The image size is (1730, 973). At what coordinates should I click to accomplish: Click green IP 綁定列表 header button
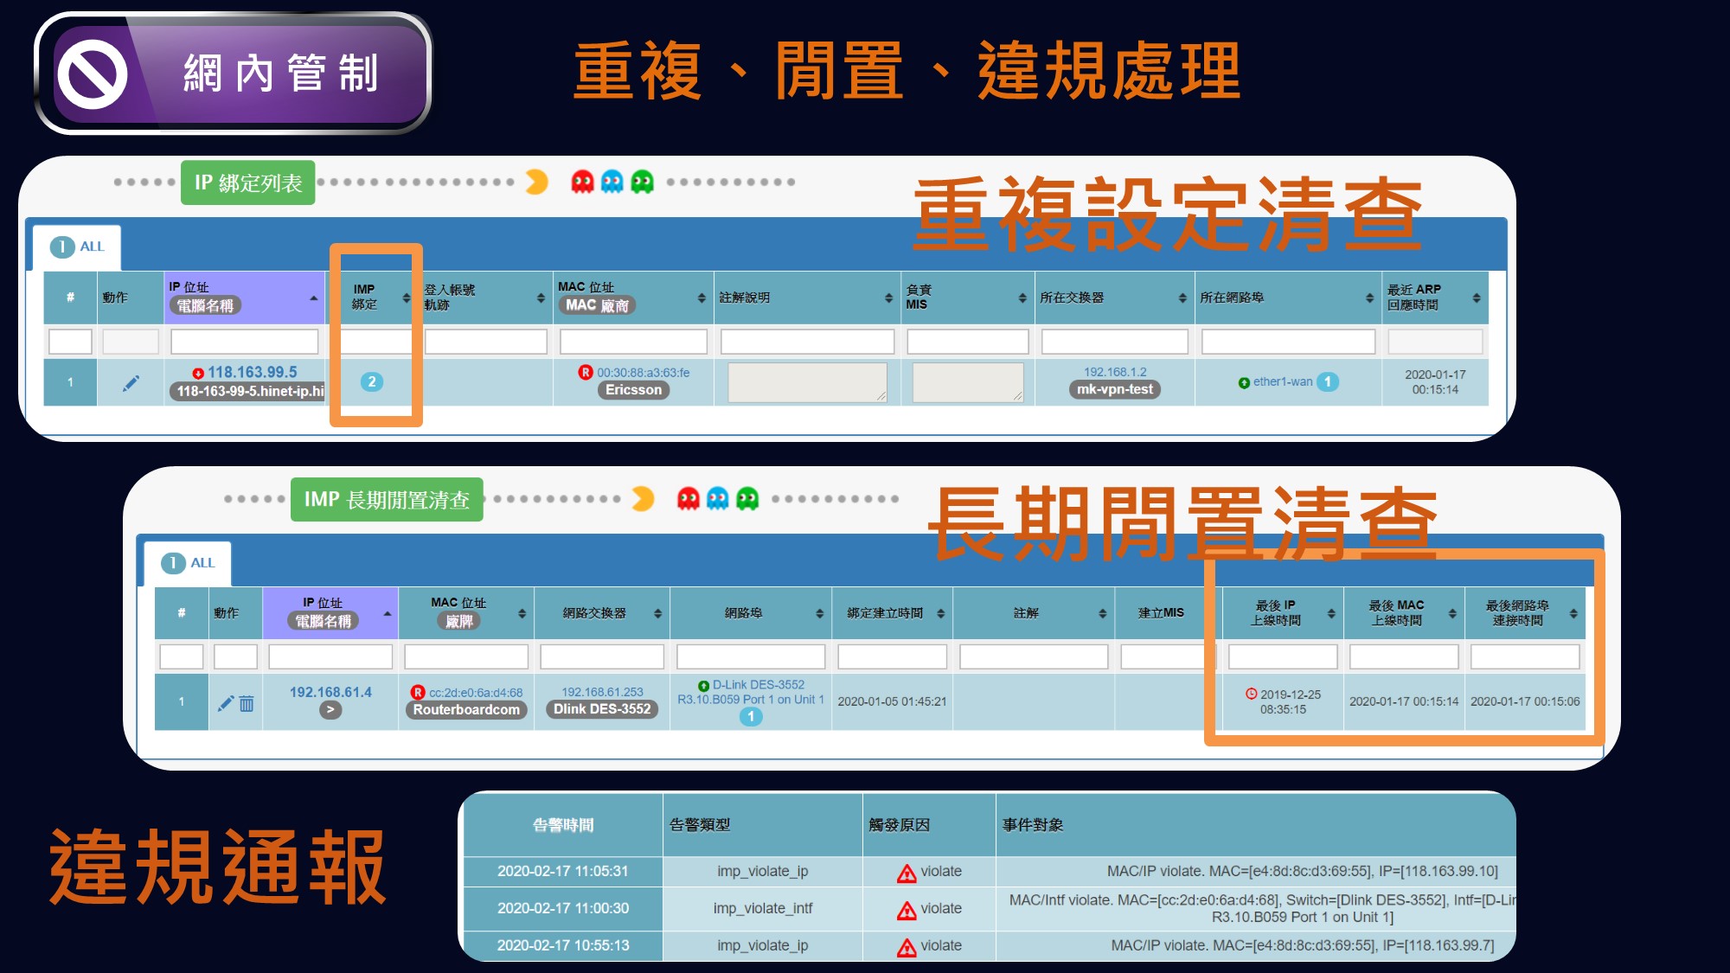coord(248,182)
